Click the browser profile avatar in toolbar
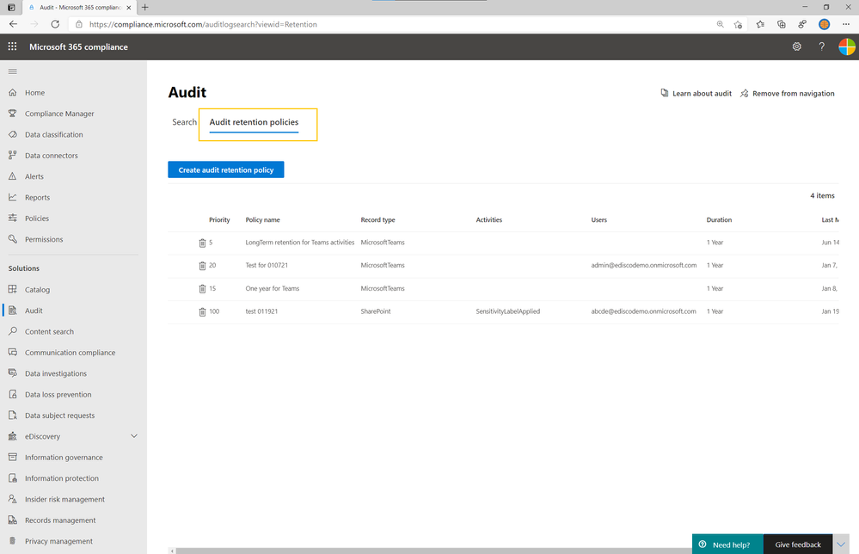This screenshot has height=554, width=859. point(824,24)
